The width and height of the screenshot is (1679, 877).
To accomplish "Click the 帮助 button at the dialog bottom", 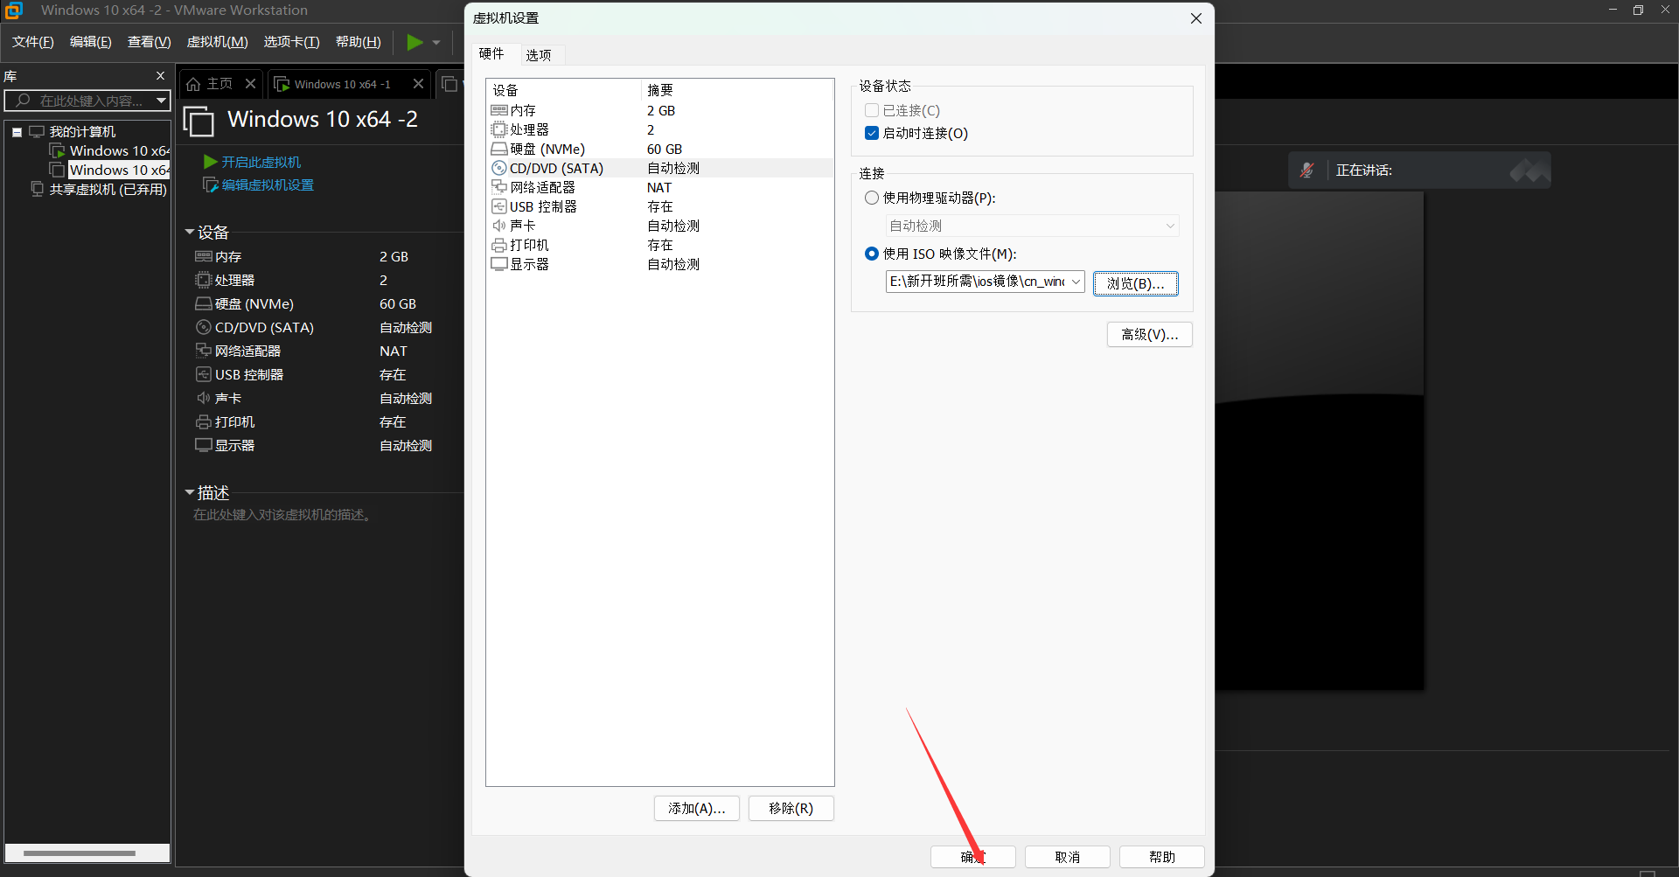I will [1162, 857].
